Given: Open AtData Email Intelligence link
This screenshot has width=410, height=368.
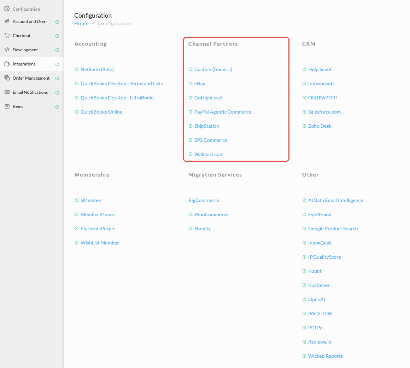Looking at the screenshot, I should 335,200.
